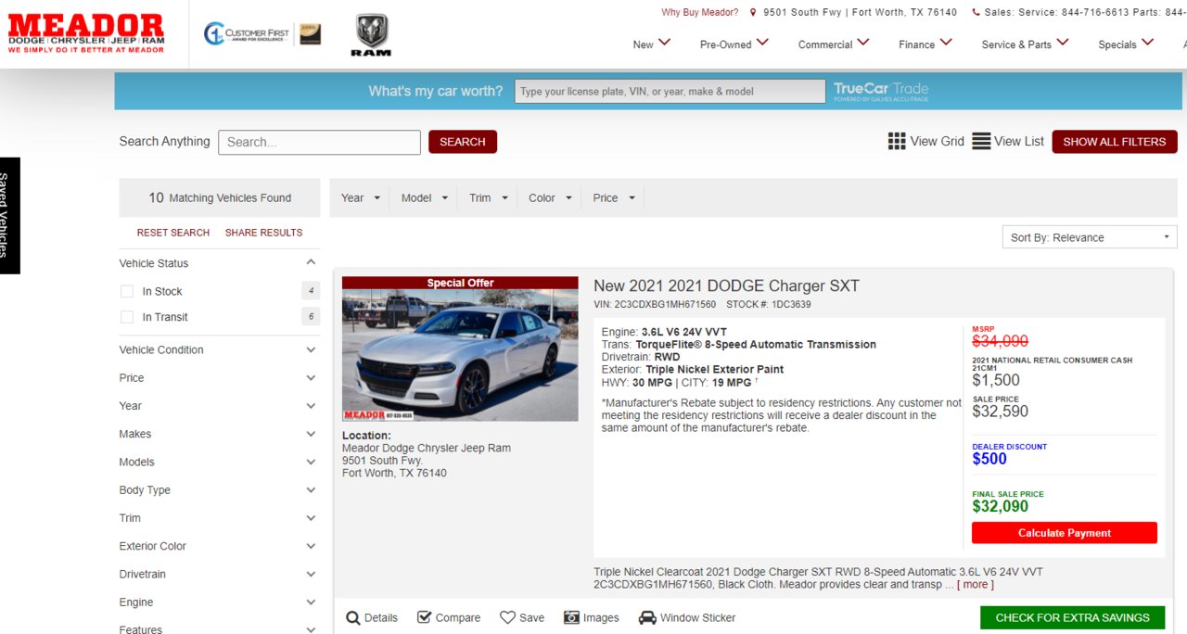Open Images camera icon
This screenshot has width=1187, height=634.
(x=572, y=617)
